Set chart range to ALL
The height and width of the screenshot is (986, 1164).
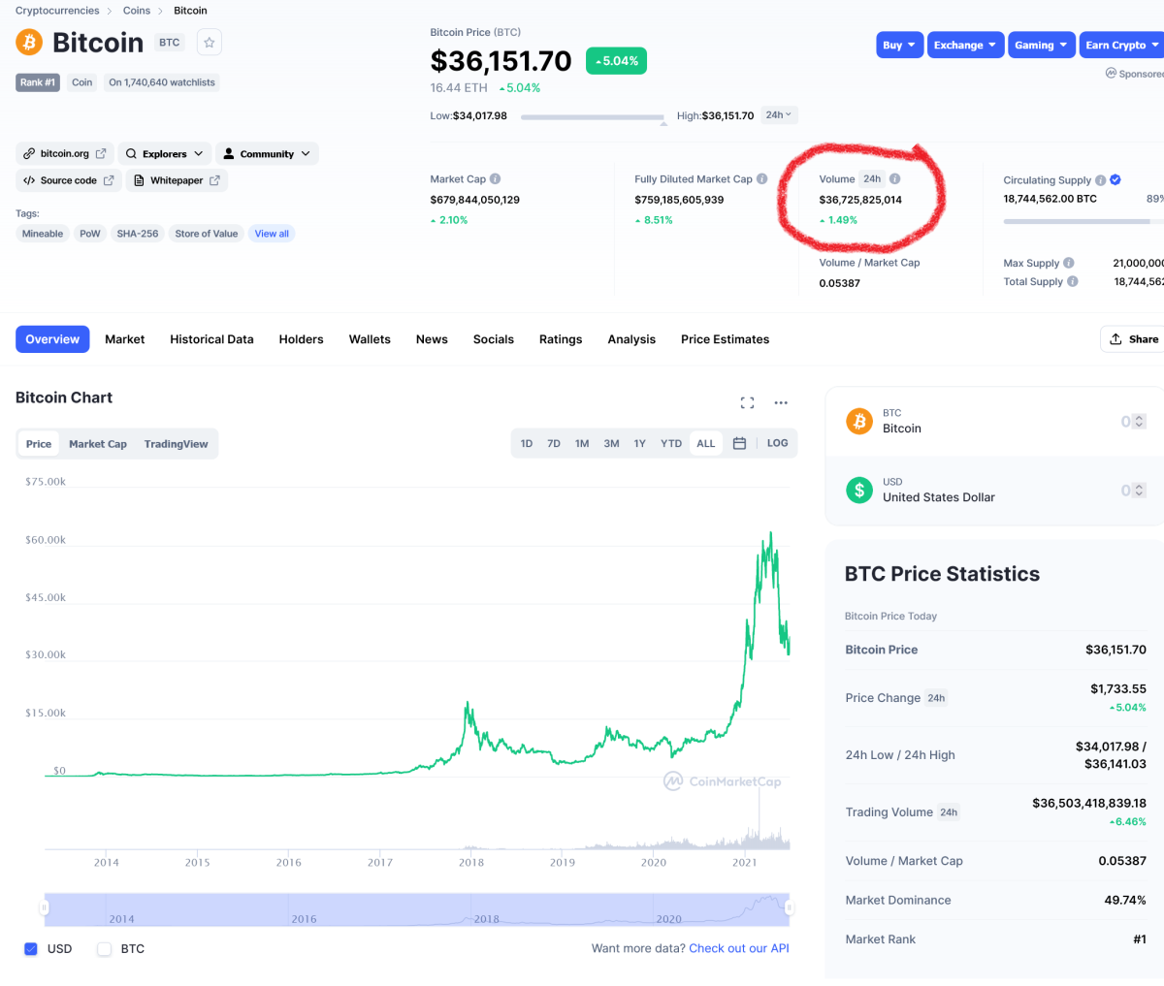coord(706,443)
